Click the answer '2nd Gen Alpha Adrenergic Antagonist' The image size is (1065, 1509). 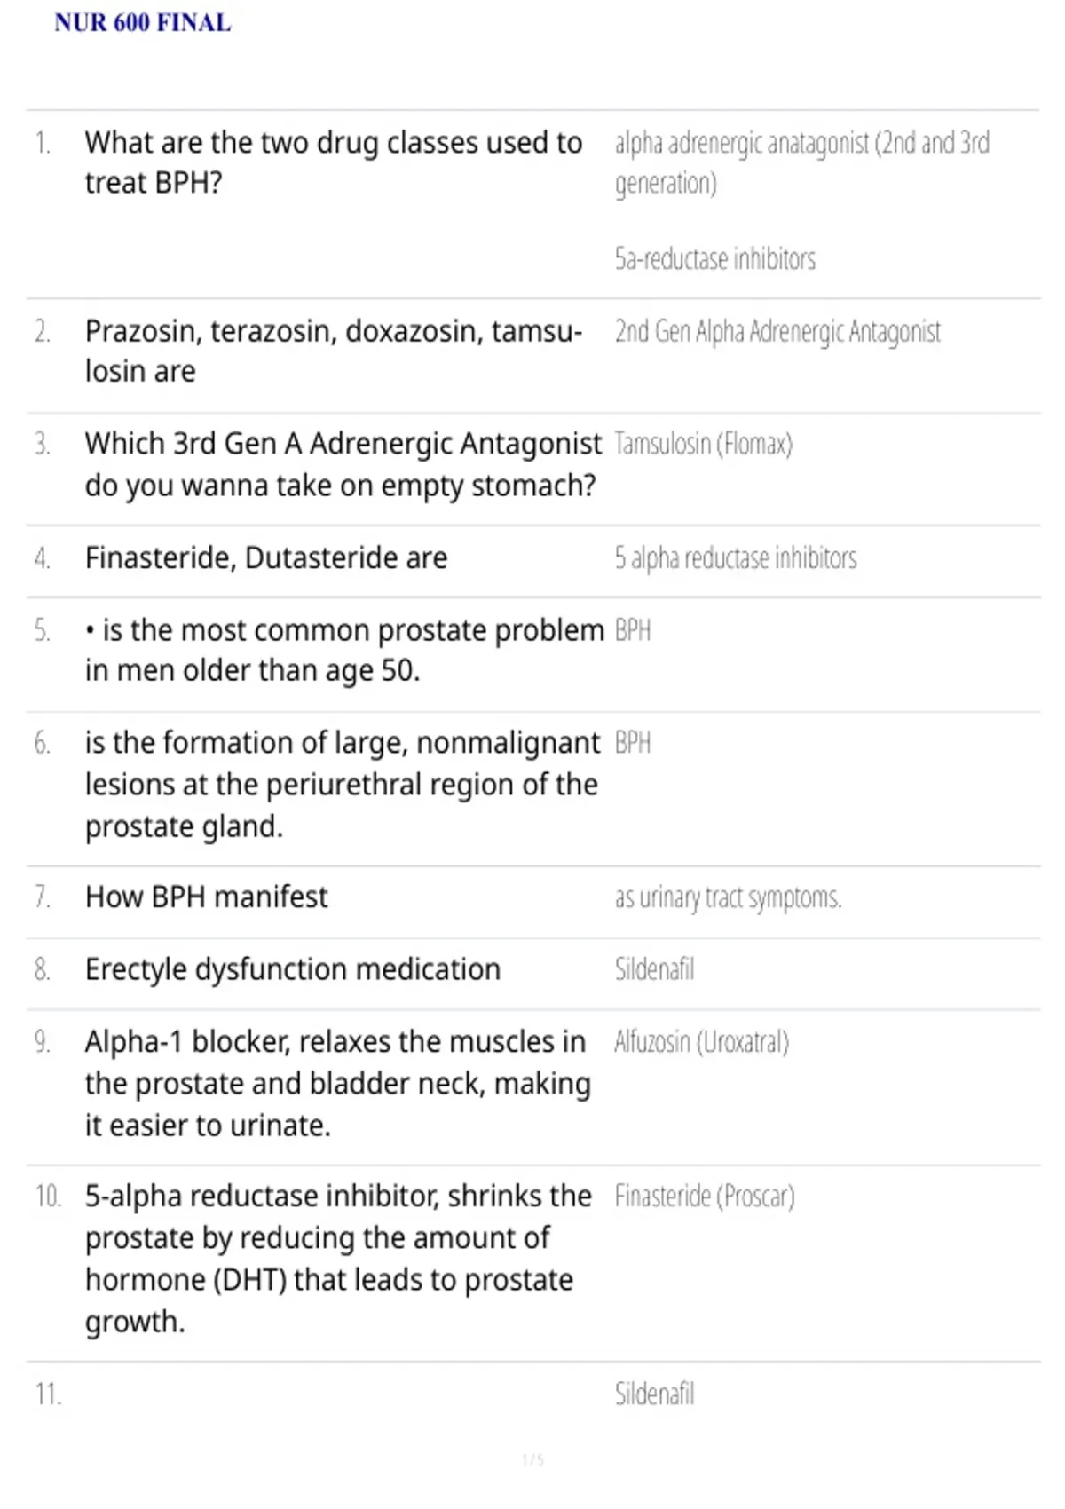pyautogui.click(x=777, y=332)
